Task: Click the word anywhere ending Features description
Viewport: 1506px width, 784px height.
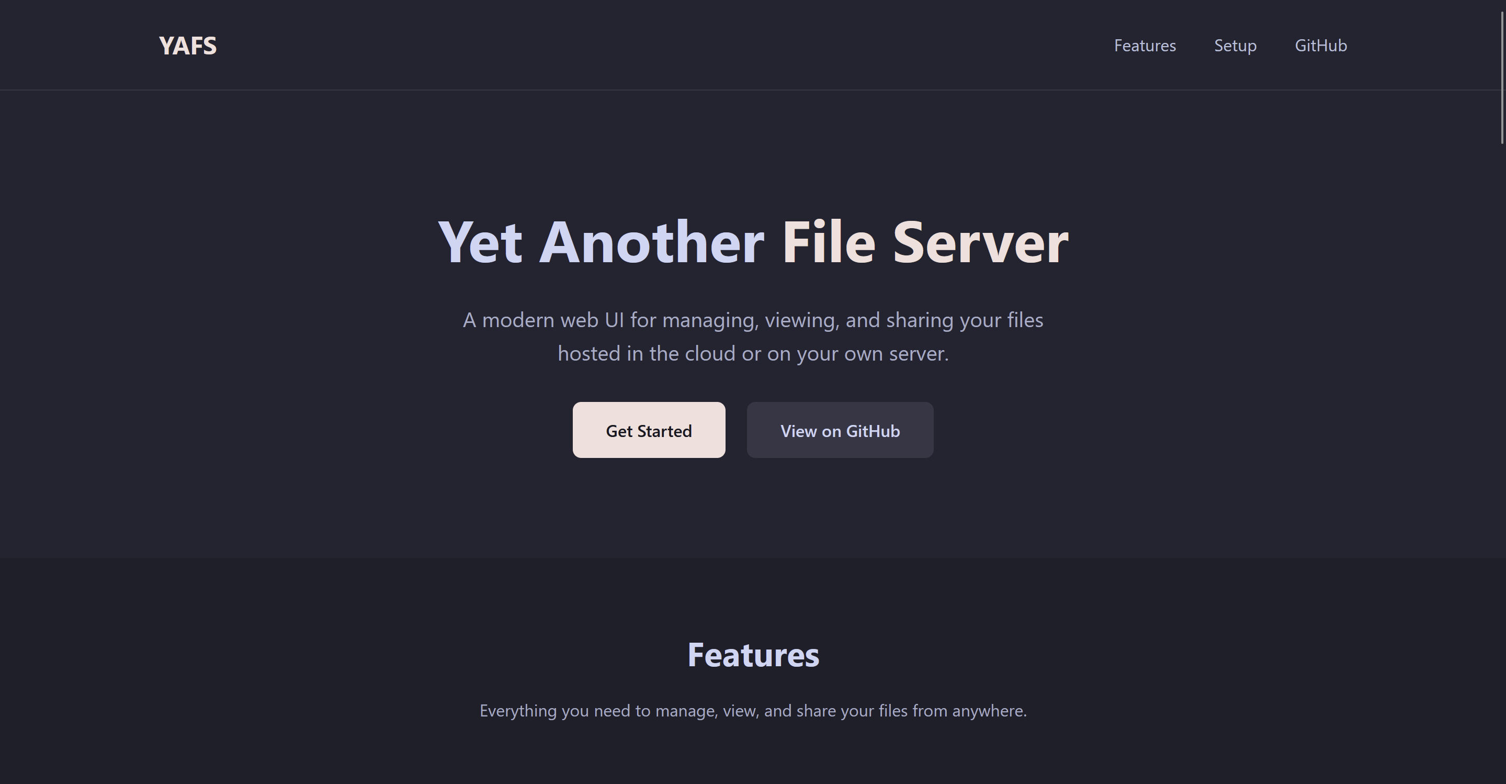Action: pyautogui.click(x=988, y=711)
